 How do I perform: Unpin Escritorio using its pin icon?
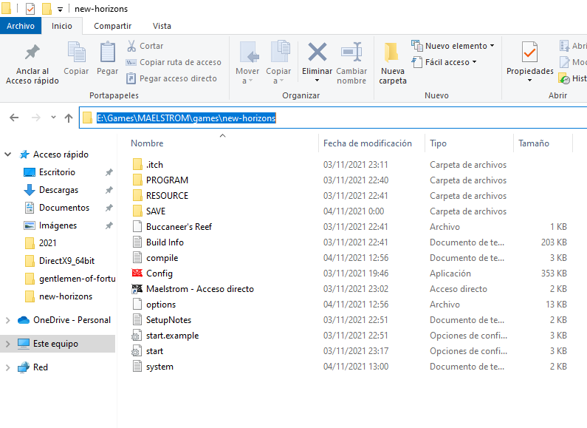coord(109,172)
